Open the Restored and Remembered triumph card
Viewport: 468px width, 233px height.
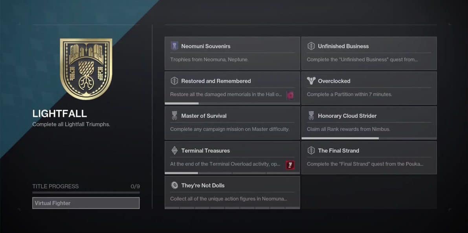(232, 88)
